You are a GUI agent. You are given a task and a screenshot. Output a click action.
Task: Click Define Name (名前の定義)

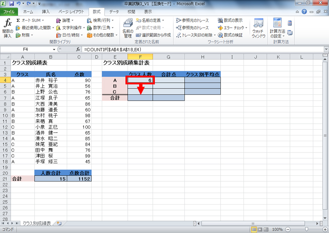click(150, 20)
